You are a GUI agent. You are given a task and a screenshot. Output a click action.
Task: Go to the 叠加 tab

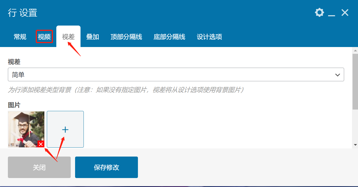pos(92,37)
